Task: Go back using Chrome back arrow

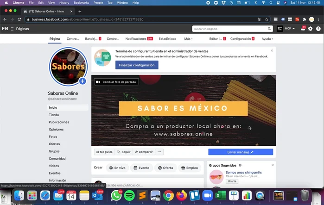Action: (x=5, y=19)
